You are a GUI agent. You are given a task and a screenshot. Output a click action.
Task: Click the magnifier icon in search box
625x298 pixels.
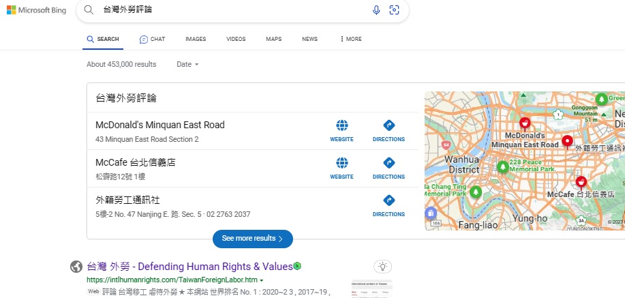tap(89, 10)
